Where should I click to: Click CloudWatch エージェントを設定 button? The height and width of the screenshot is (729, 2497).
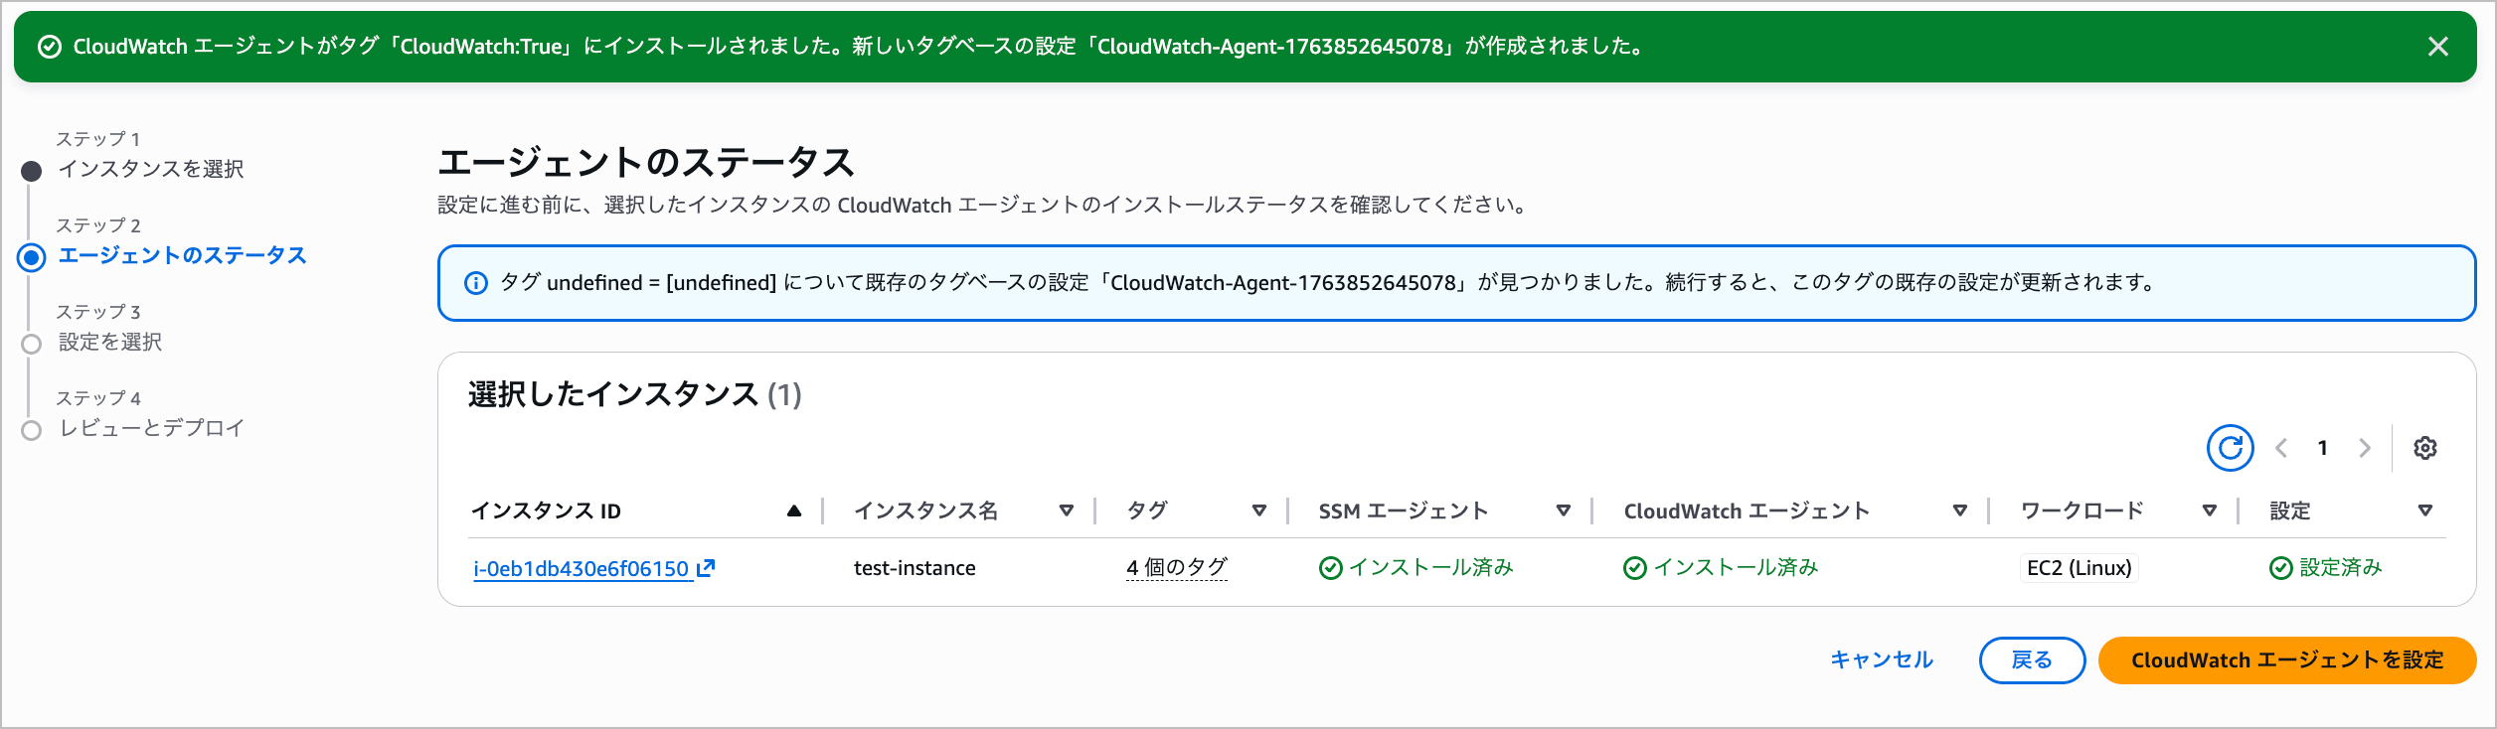(2287, 660)
